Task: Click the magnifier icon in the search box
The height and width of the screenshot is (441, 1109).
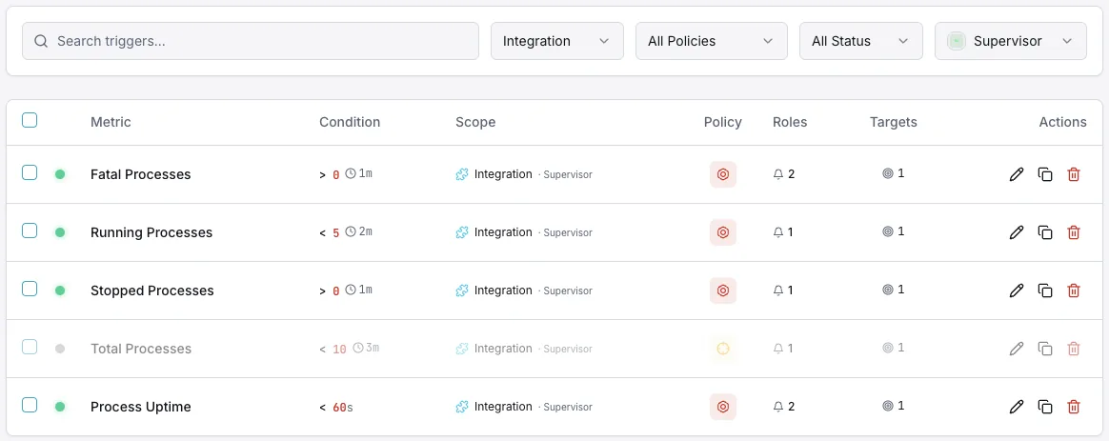Action: click(x=41, y=41)
